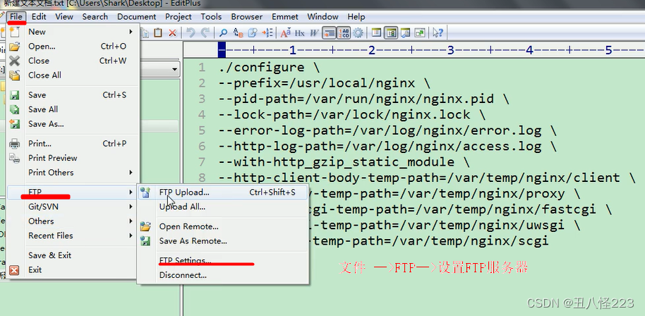Click the FTP Upload icon in the submenu

145,193
